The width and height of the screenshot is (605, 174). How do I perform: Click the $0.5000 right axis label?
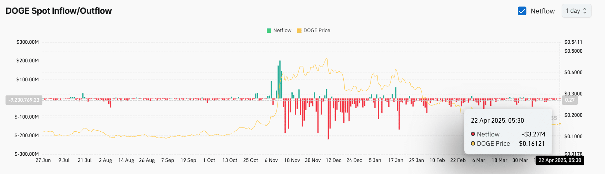[573, 51]
